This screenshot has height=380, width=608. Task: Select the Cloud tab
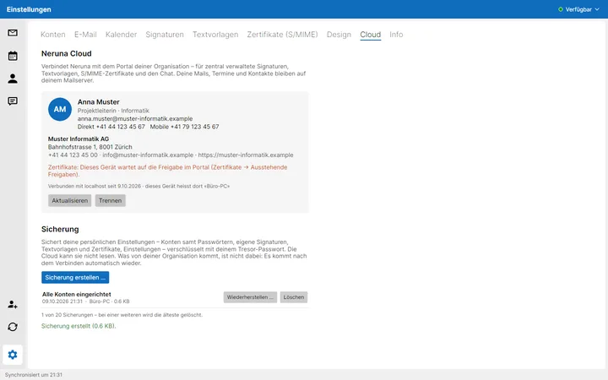click(x=371, y=35)
